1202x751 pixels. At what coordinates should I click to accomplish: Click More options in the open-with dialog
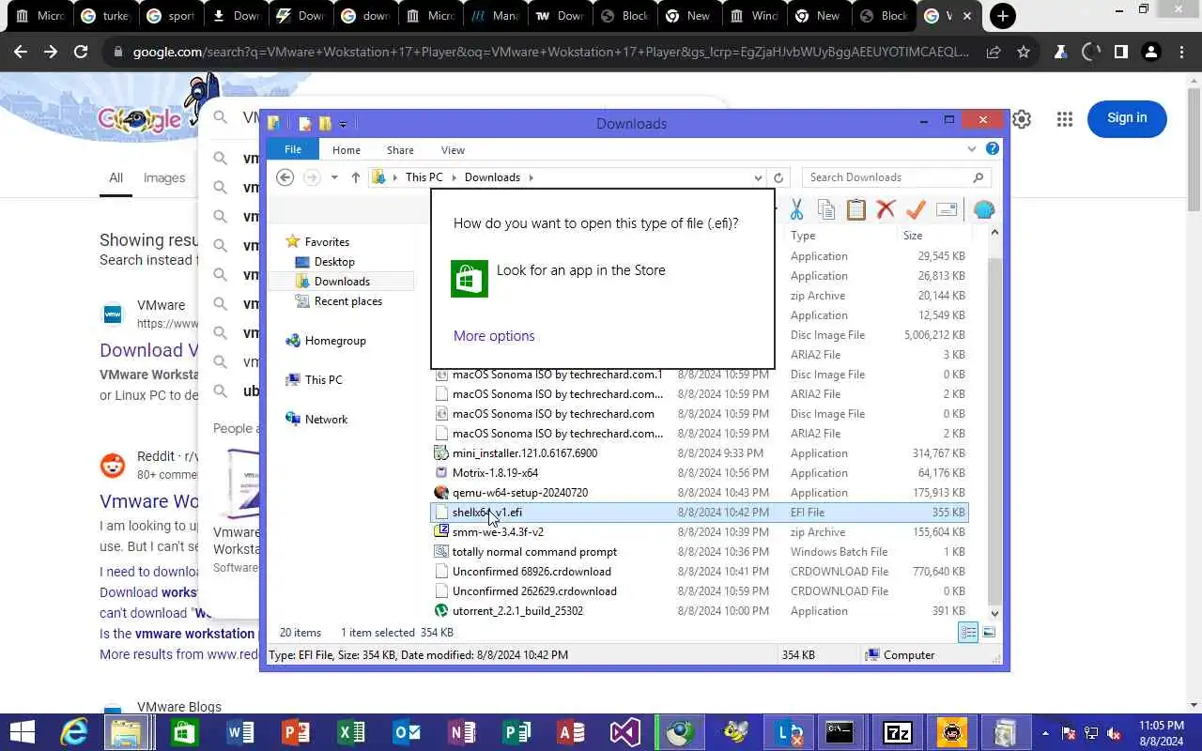click(x=494, y=335)
